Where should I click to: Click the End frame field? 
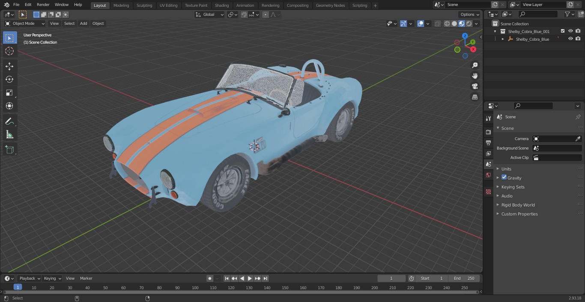click(x=464, y=278)
